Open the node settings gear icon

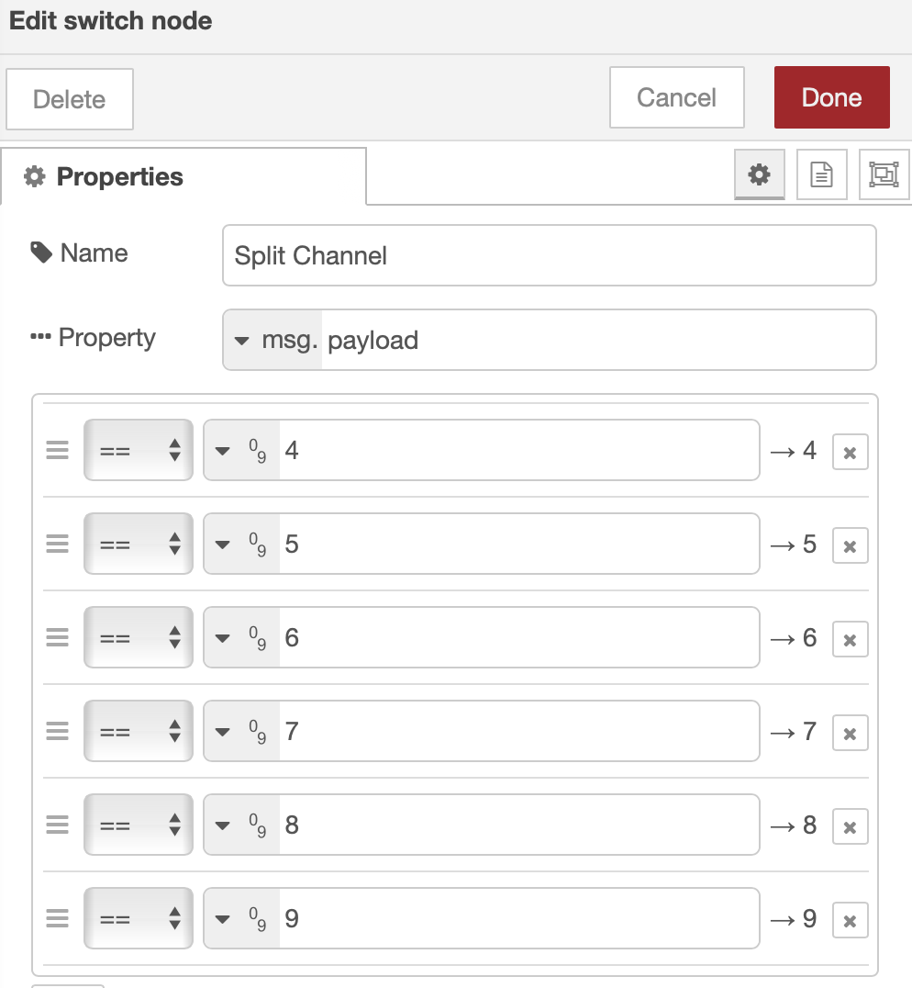pos(759,174)
